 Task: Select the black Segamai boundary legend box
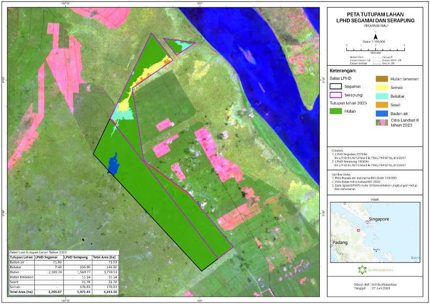(x=335, y=87)
